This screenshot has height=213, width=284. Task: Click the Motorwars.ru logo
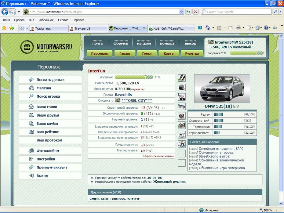coord(46,47)
